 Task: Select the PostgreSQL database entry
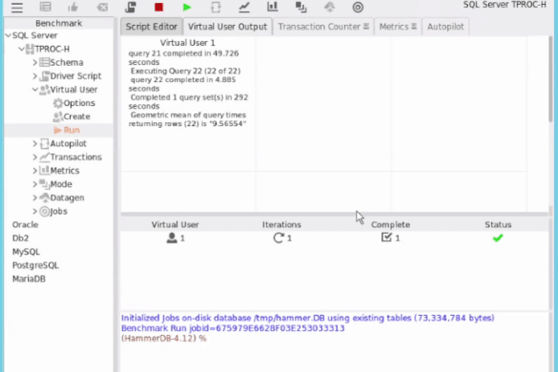point(35,265)
